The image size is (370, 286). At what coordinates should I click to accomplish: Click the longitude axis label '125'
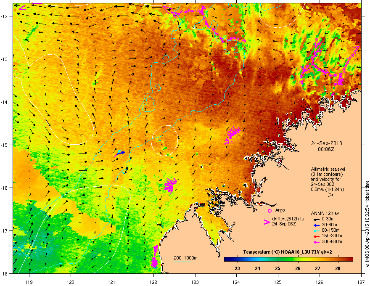pyautogui.click(x=278, y=282)
